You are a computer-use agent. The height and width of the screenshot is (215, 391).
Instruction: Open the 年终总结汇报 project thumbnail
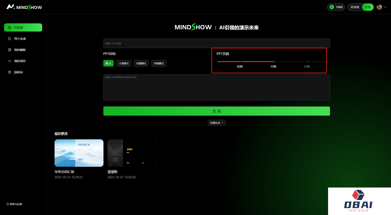pos(79,153)
